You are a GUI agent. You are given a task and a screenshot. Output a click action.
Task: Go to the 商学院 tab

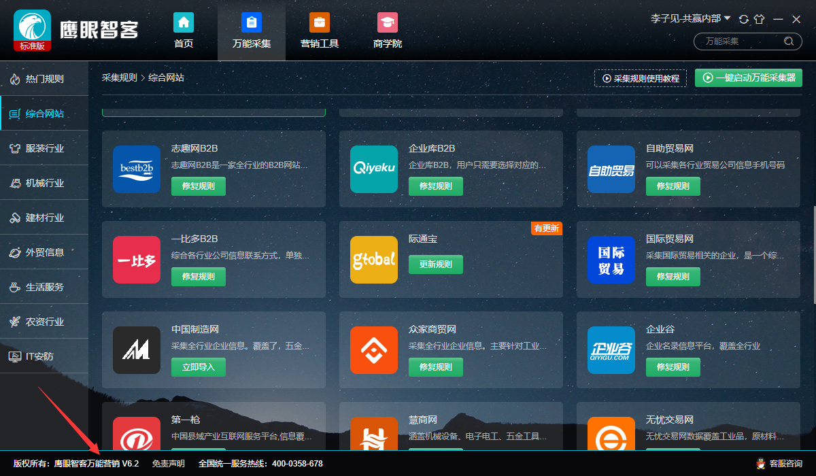(x=388, y=31)
